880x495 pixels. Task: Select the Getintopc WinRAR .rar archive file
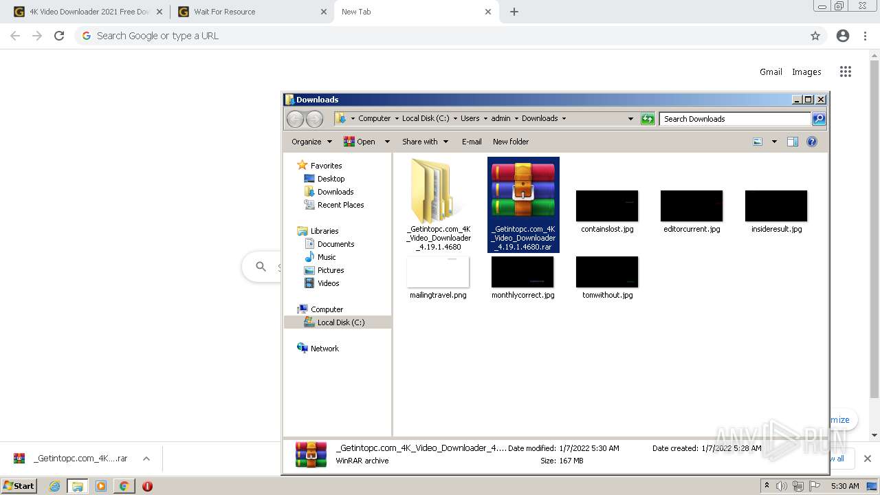coord(523,204)
